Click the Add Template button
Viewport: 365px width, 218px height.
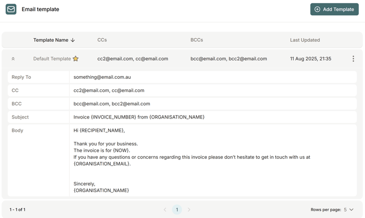click(x=334, y=10)
